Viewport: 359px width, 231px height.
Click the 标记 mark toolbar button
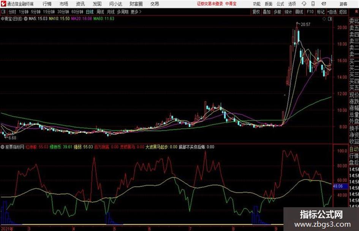coord(321,12)
